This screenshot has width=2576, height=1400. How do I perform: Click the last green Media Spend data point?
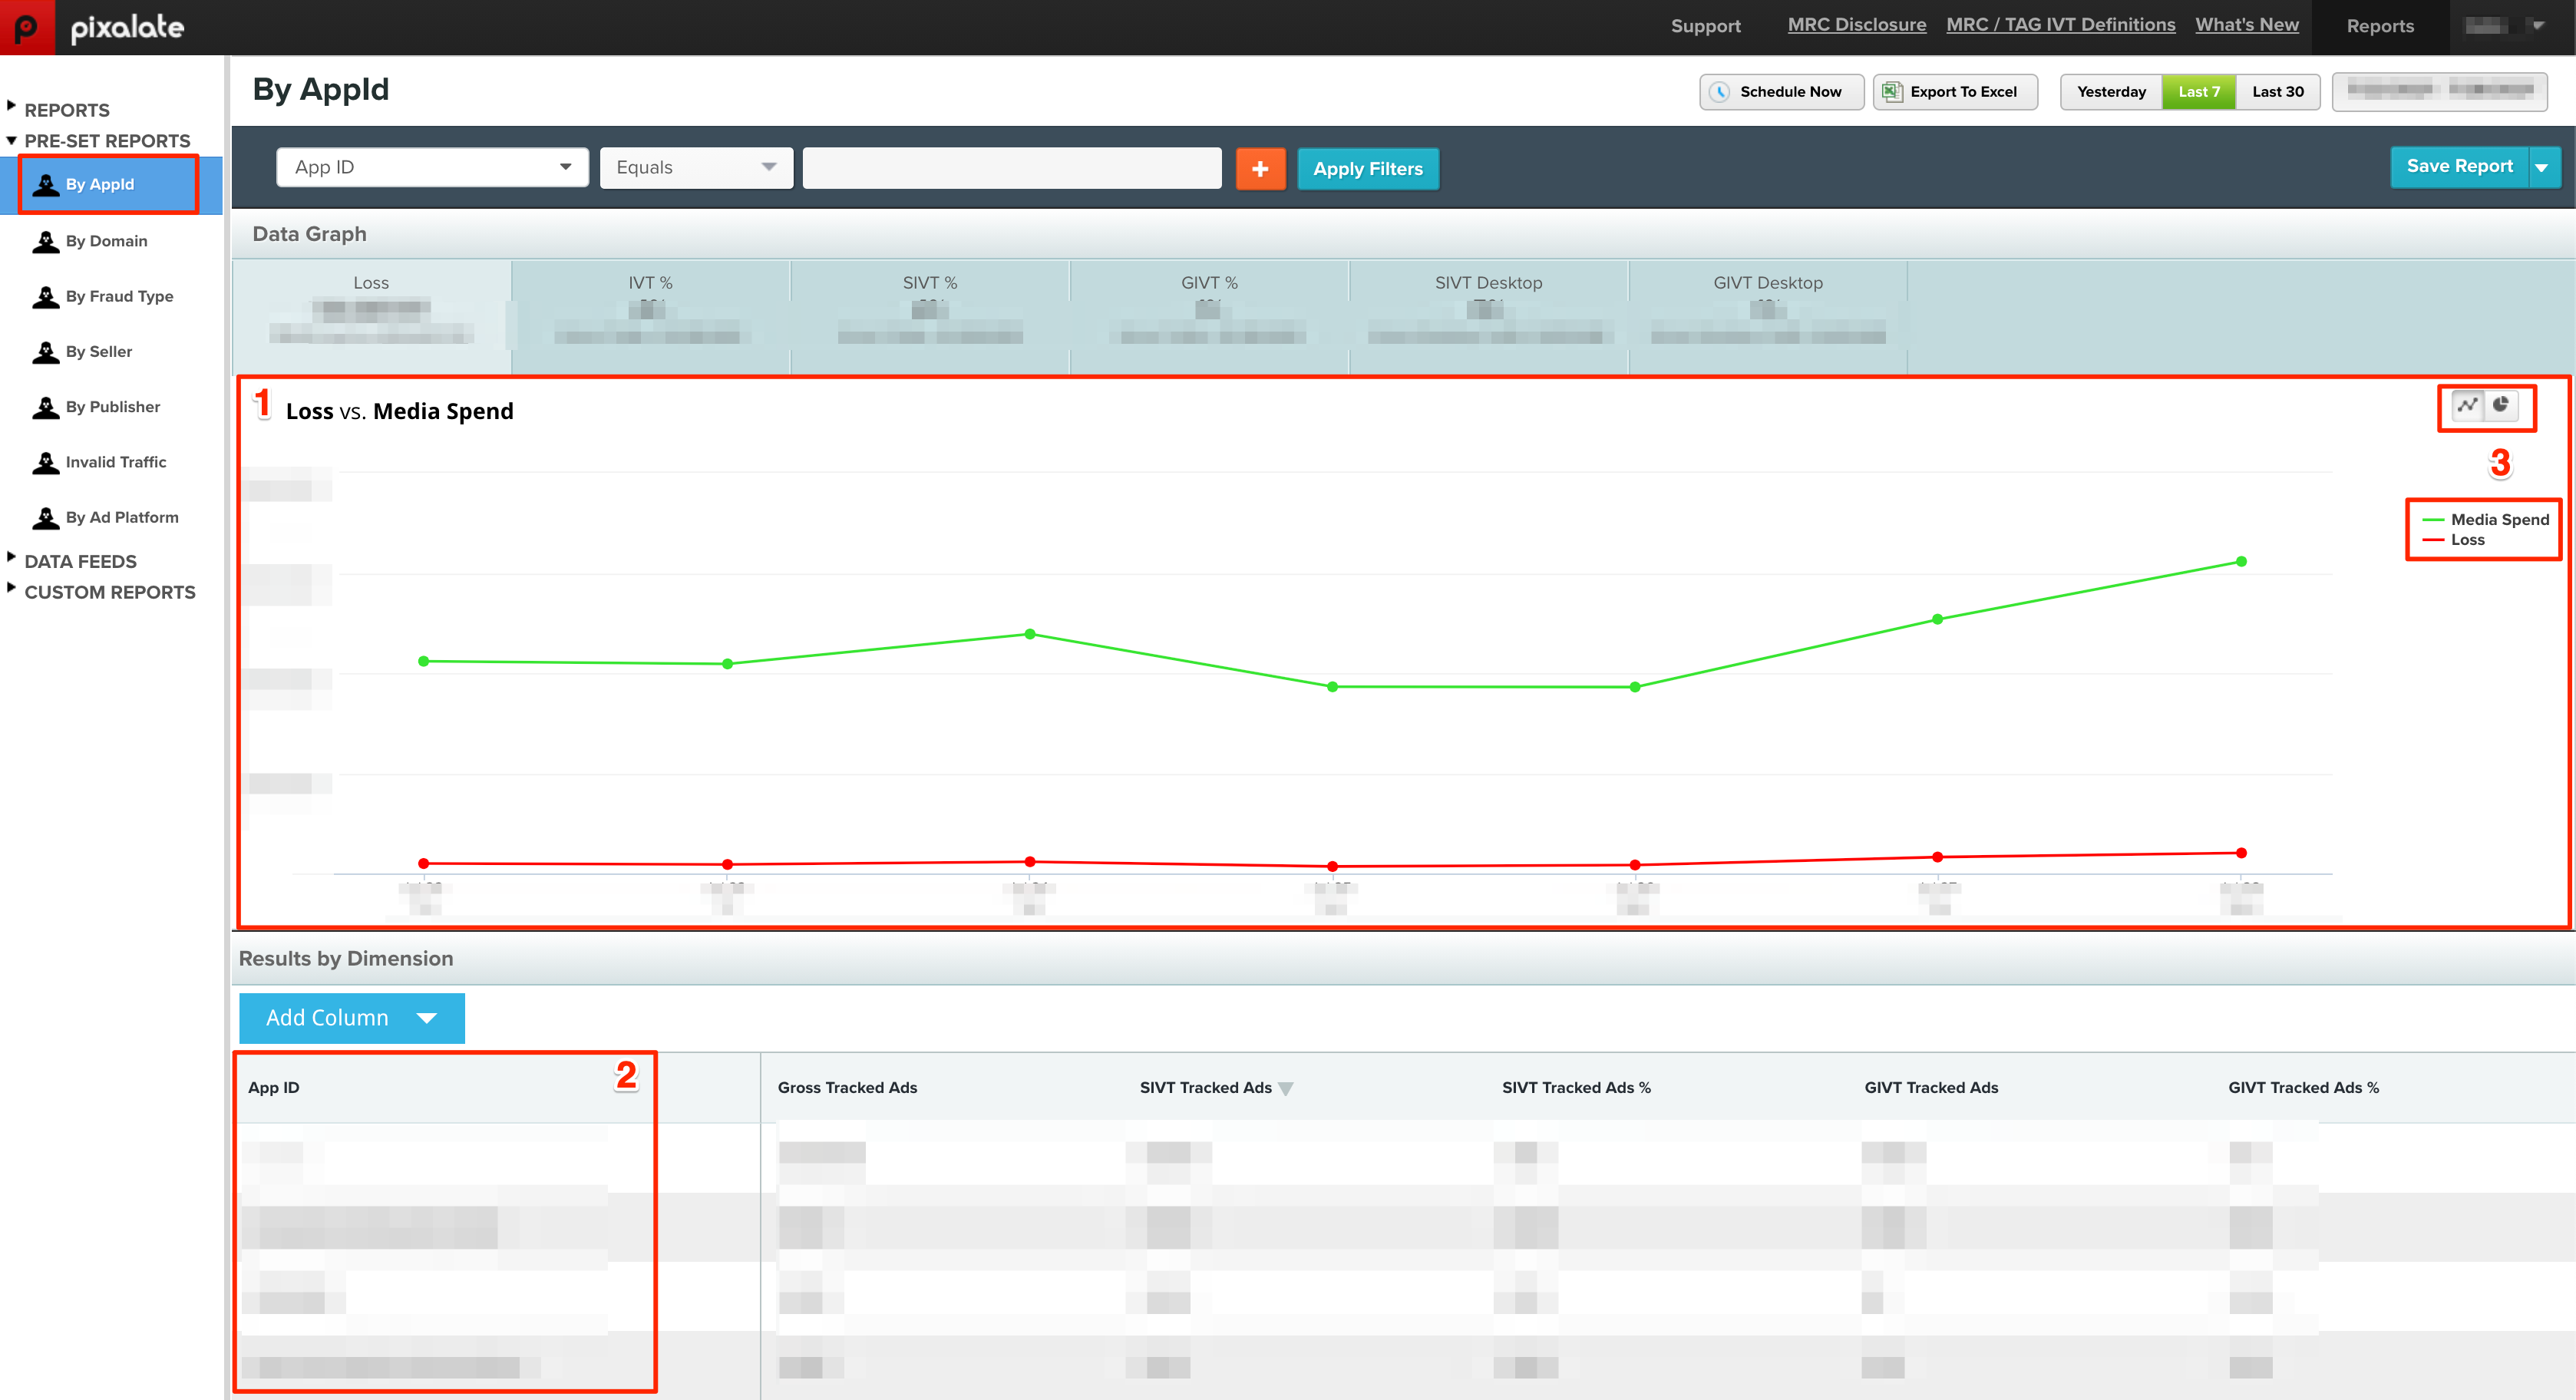[x=2241, y=562]
